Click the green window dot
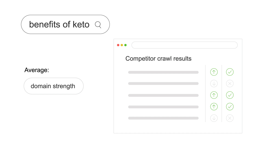263x148 pixels. pyautogui.click(x=125, y=45)
